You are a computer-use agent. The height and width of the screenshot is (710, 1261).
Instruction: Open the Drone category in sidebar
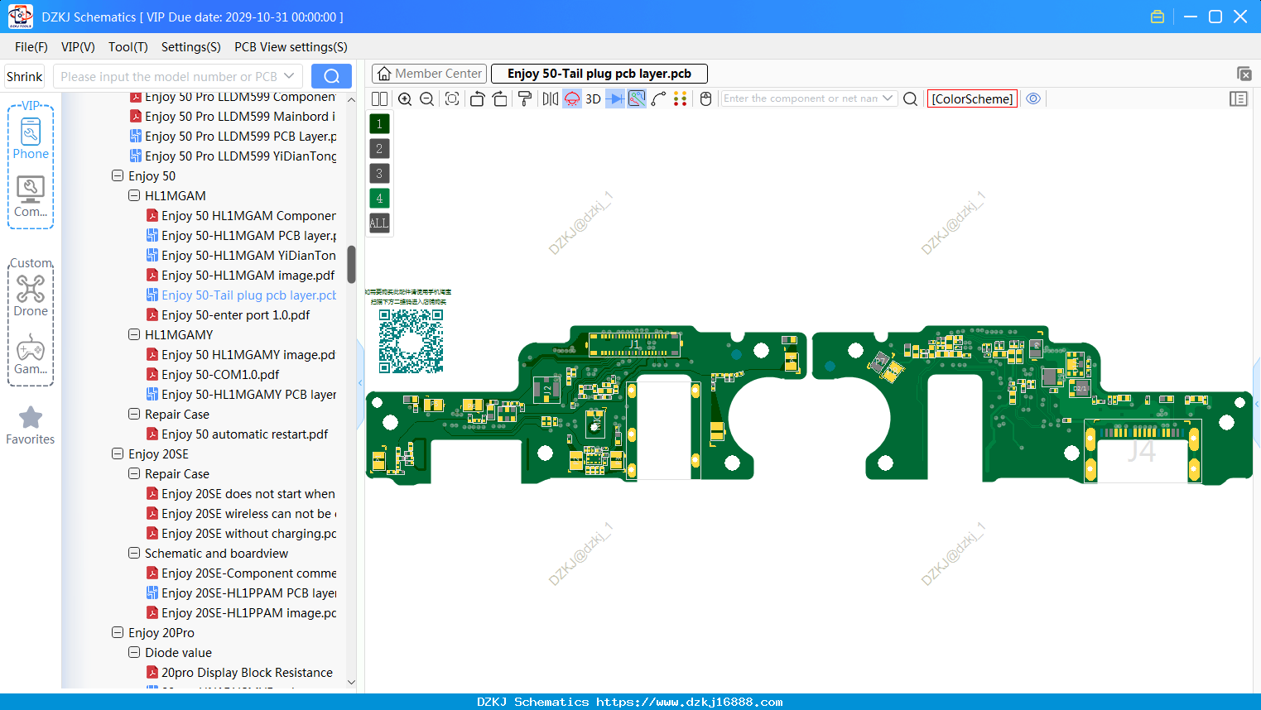pyautogui.click(x=31, y=295)
